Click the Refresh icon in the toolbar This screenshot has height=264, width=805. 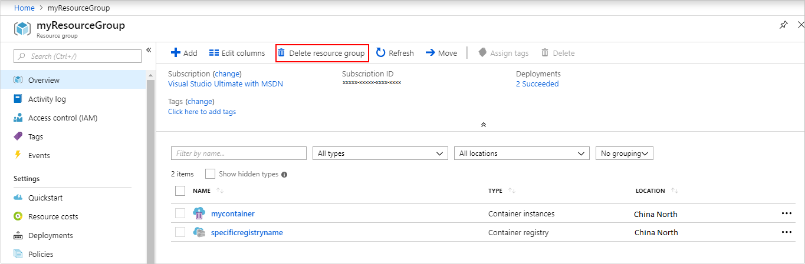pos(381,53)
